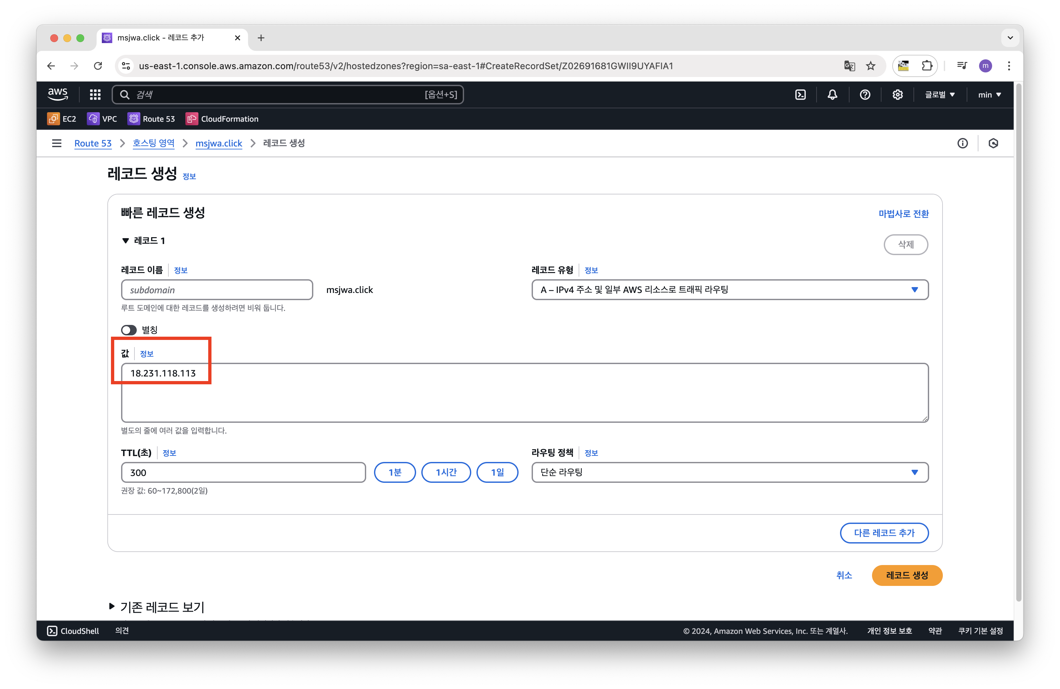The width and height of the screenshot is (1060, 689).
Task: Click the subdomain record name field
Action: (217, 290)
